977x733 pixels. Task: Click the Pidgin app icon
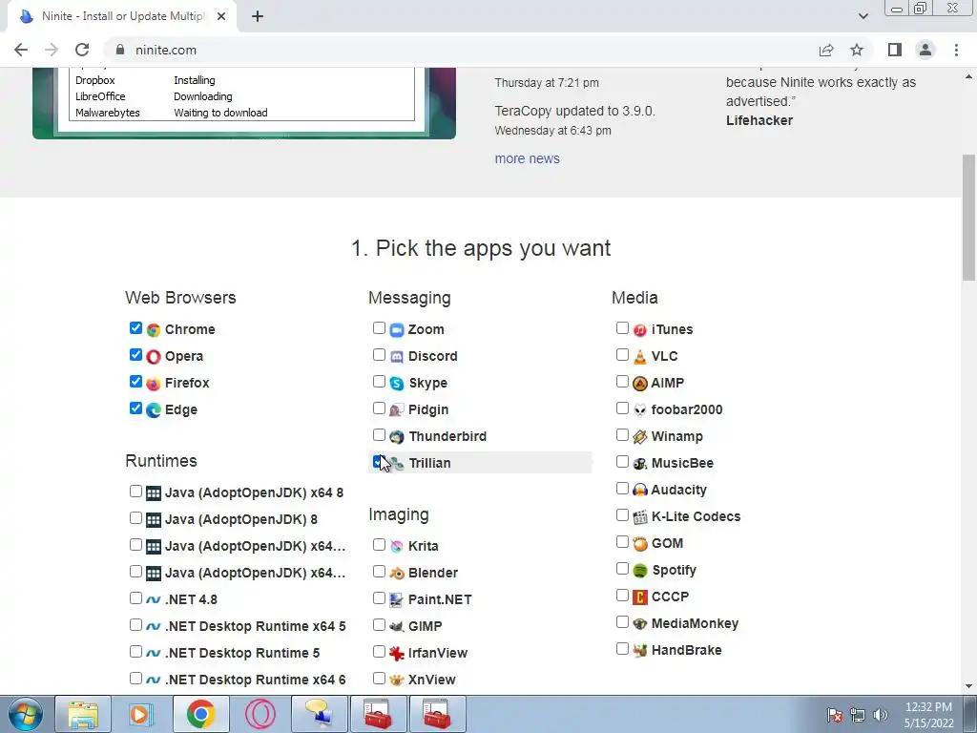pyautogui.click(x=397, y=410)
